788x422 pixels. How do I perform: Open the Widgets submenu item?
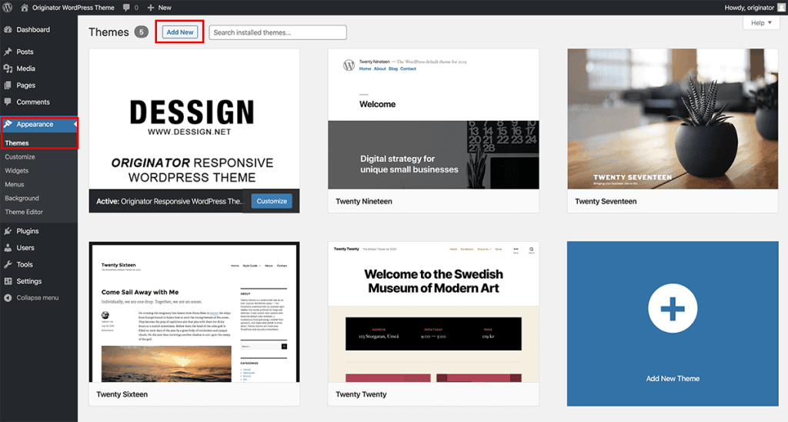coord(17,170)
